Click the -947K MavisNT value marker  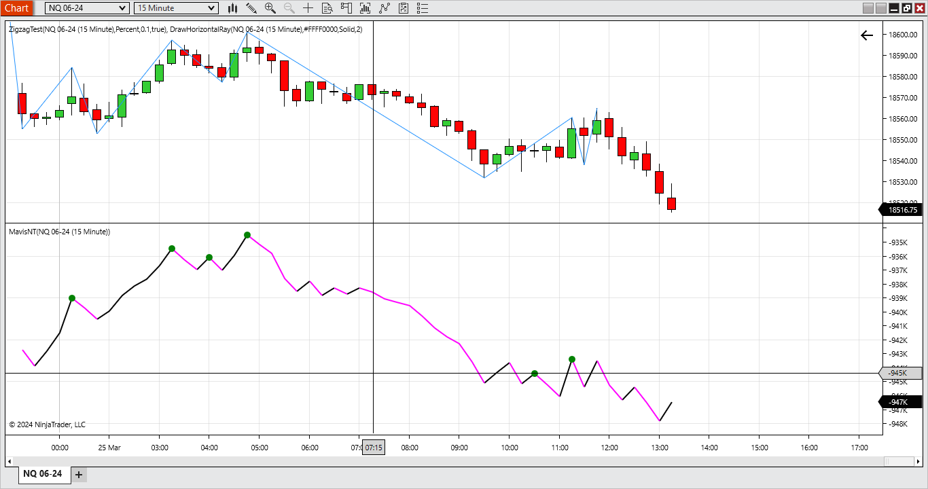pos(900,401)
